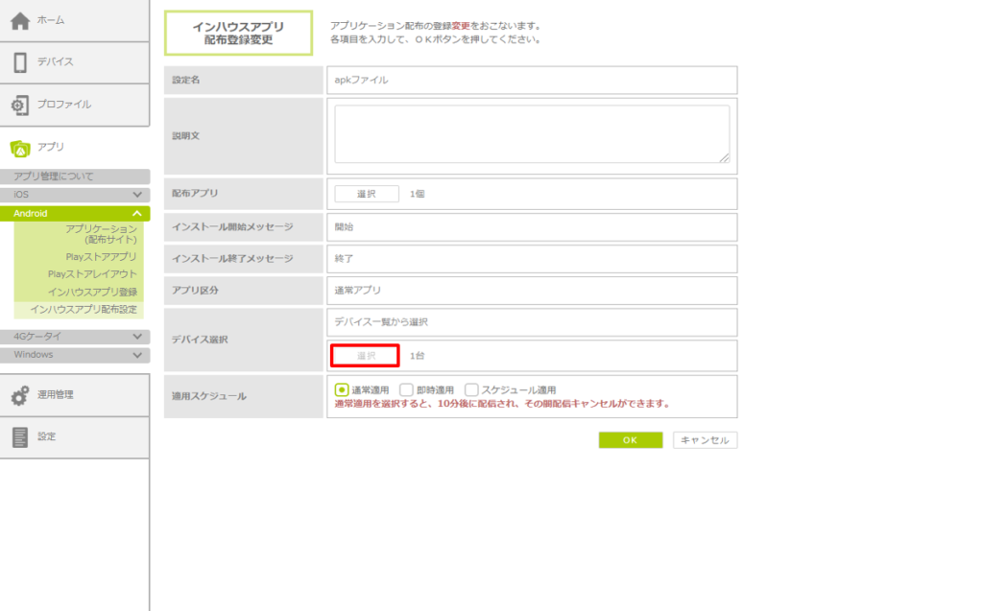Open the 運用管理 gears icon
Screen dimensions: 983x611
pyautogui.click(x=19, y=395)
